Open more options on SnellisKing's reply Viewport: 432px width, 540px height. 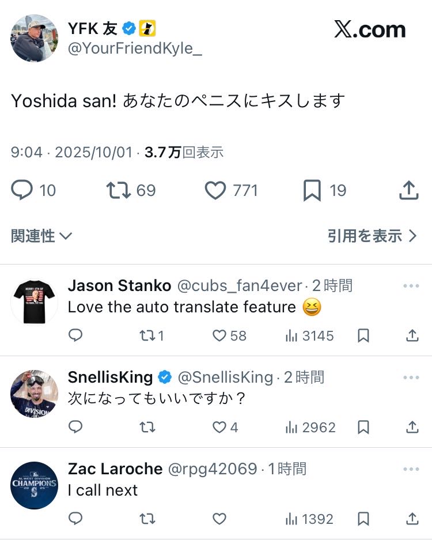tap(411, 377)
